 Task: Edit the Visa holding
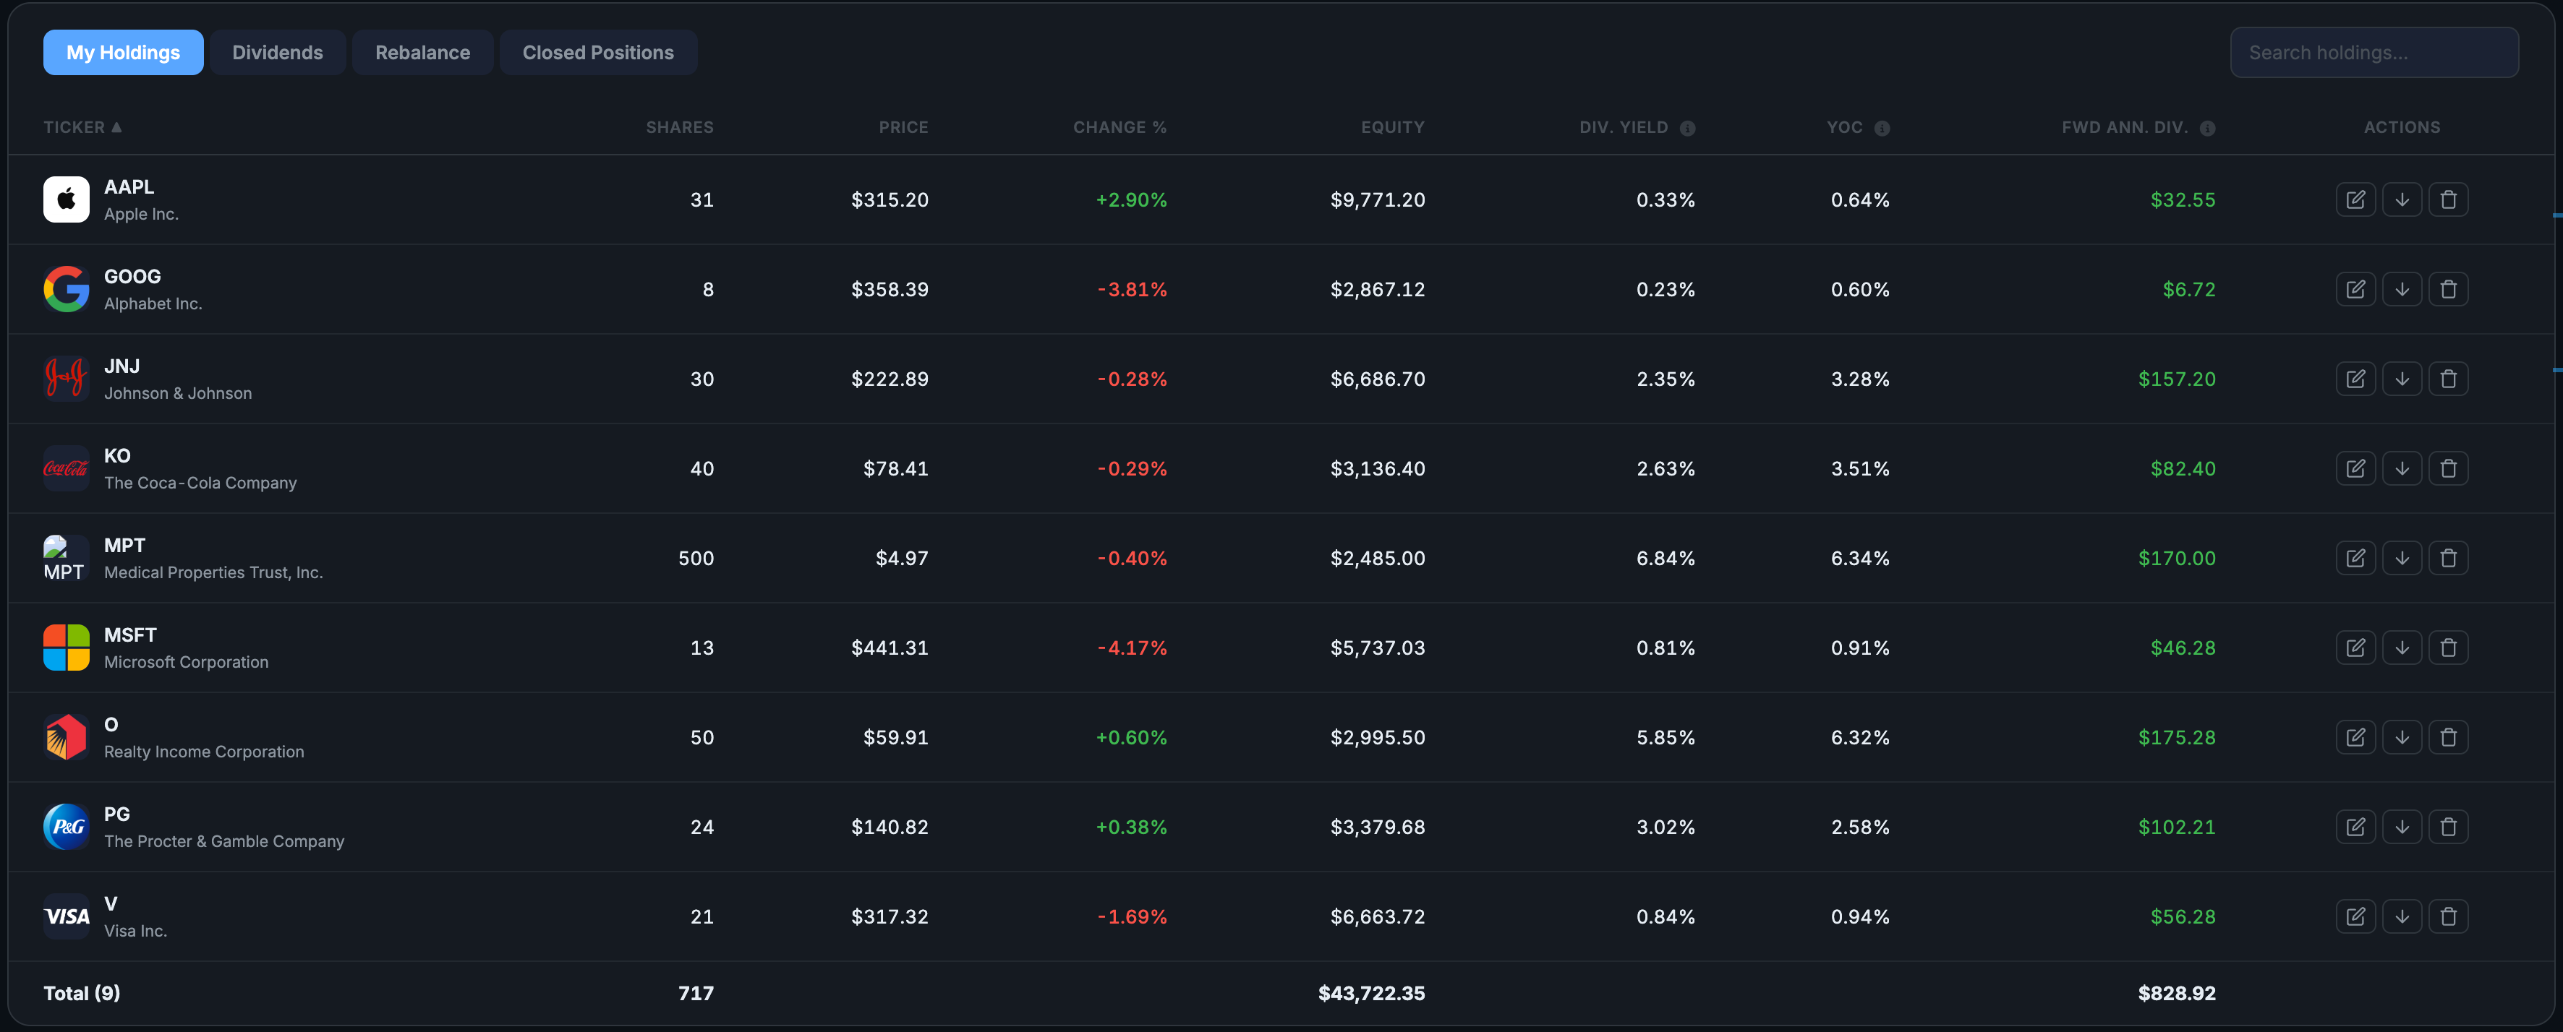click(x=2355, y=916)
